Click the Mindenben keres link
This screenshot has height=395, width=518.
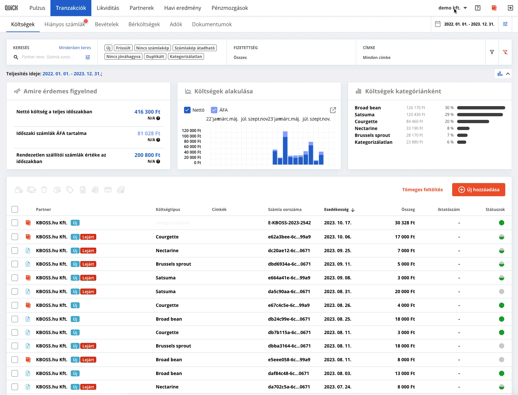tap(75, 48)
